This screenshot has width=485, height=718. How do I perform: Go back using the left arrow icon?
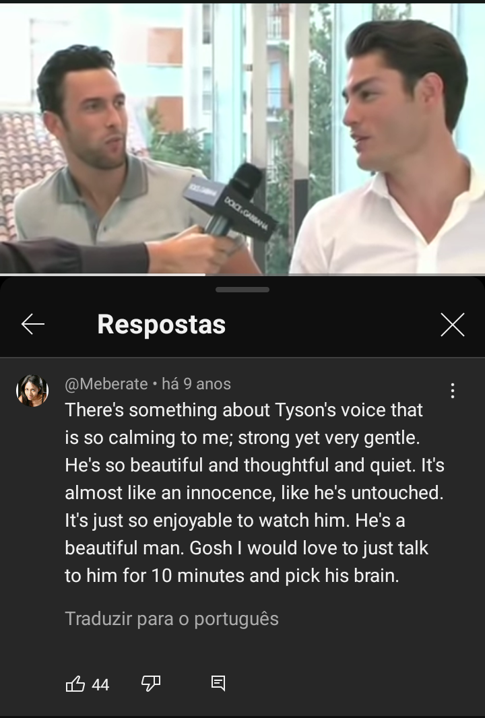click(x=32, y=324)
